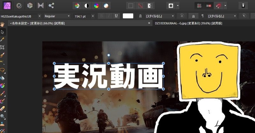Select the Paint Brush tool
This screenshot has height=133, width=255.
point(2,93)
